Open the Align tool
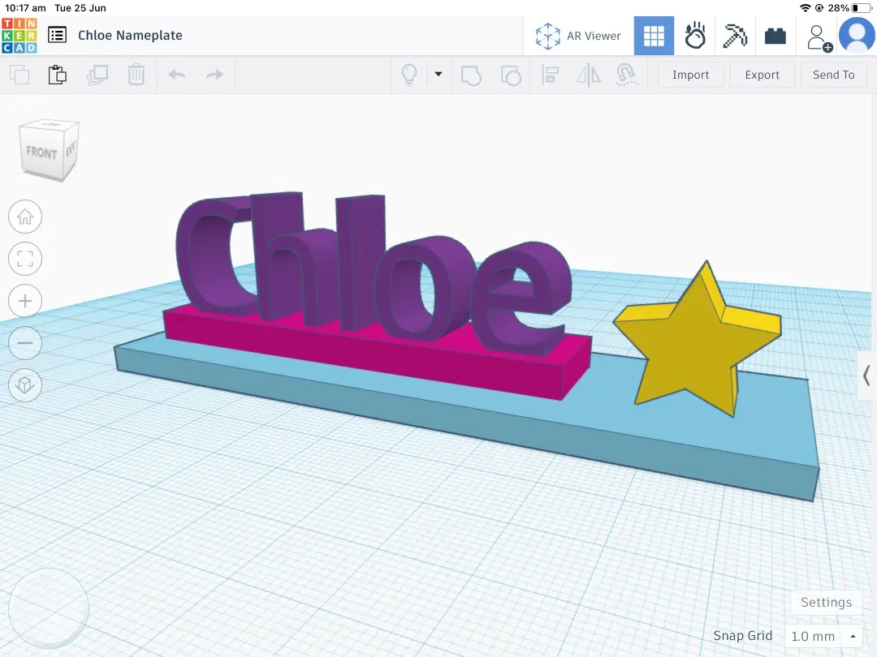This screenshot has height=657, width=877. pyautogui.click(x=551, y=75)
